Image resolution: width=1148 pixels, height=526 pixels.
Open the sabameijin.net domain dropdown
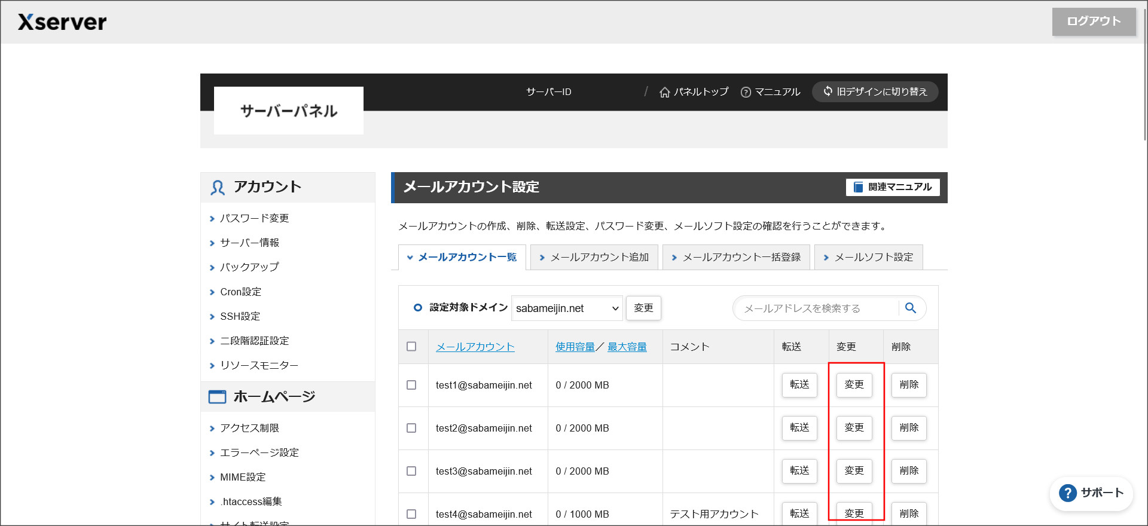(567, 308)
